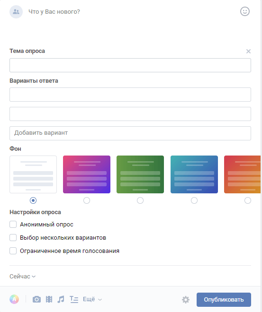The width and height of the screenshot is (262, 312).
Task: Open the article editor text icon
Action: [x=74, y=299]
